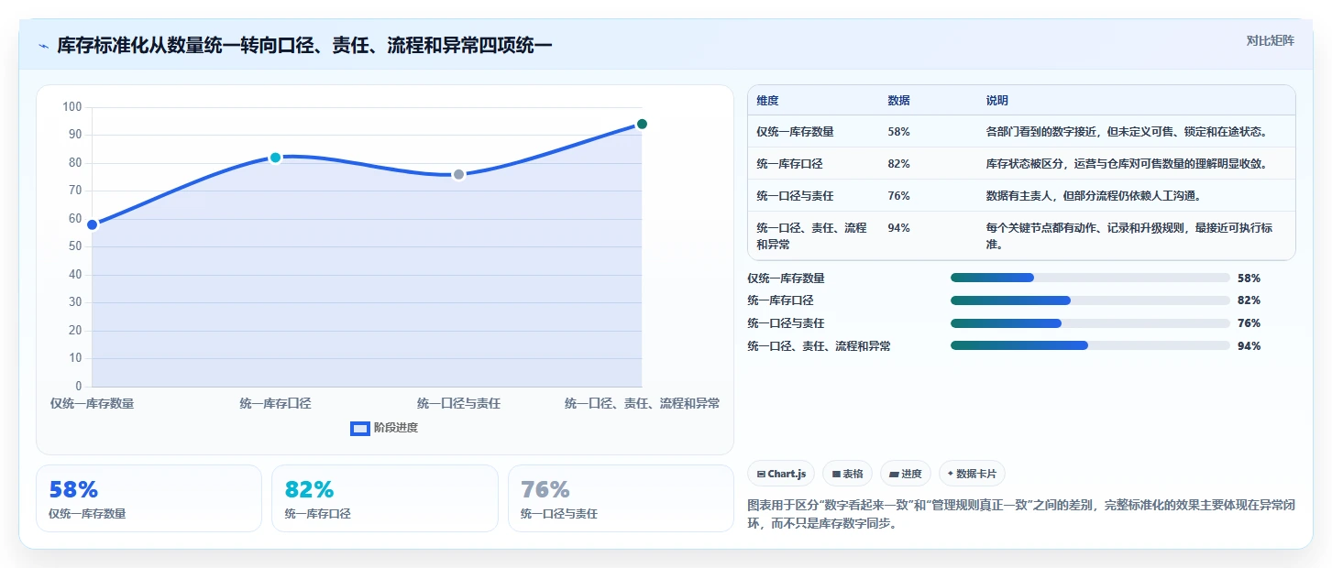The image size is (1332, 568).
Task: Toggle the 阶段进度 legend item
Action: 384,428
